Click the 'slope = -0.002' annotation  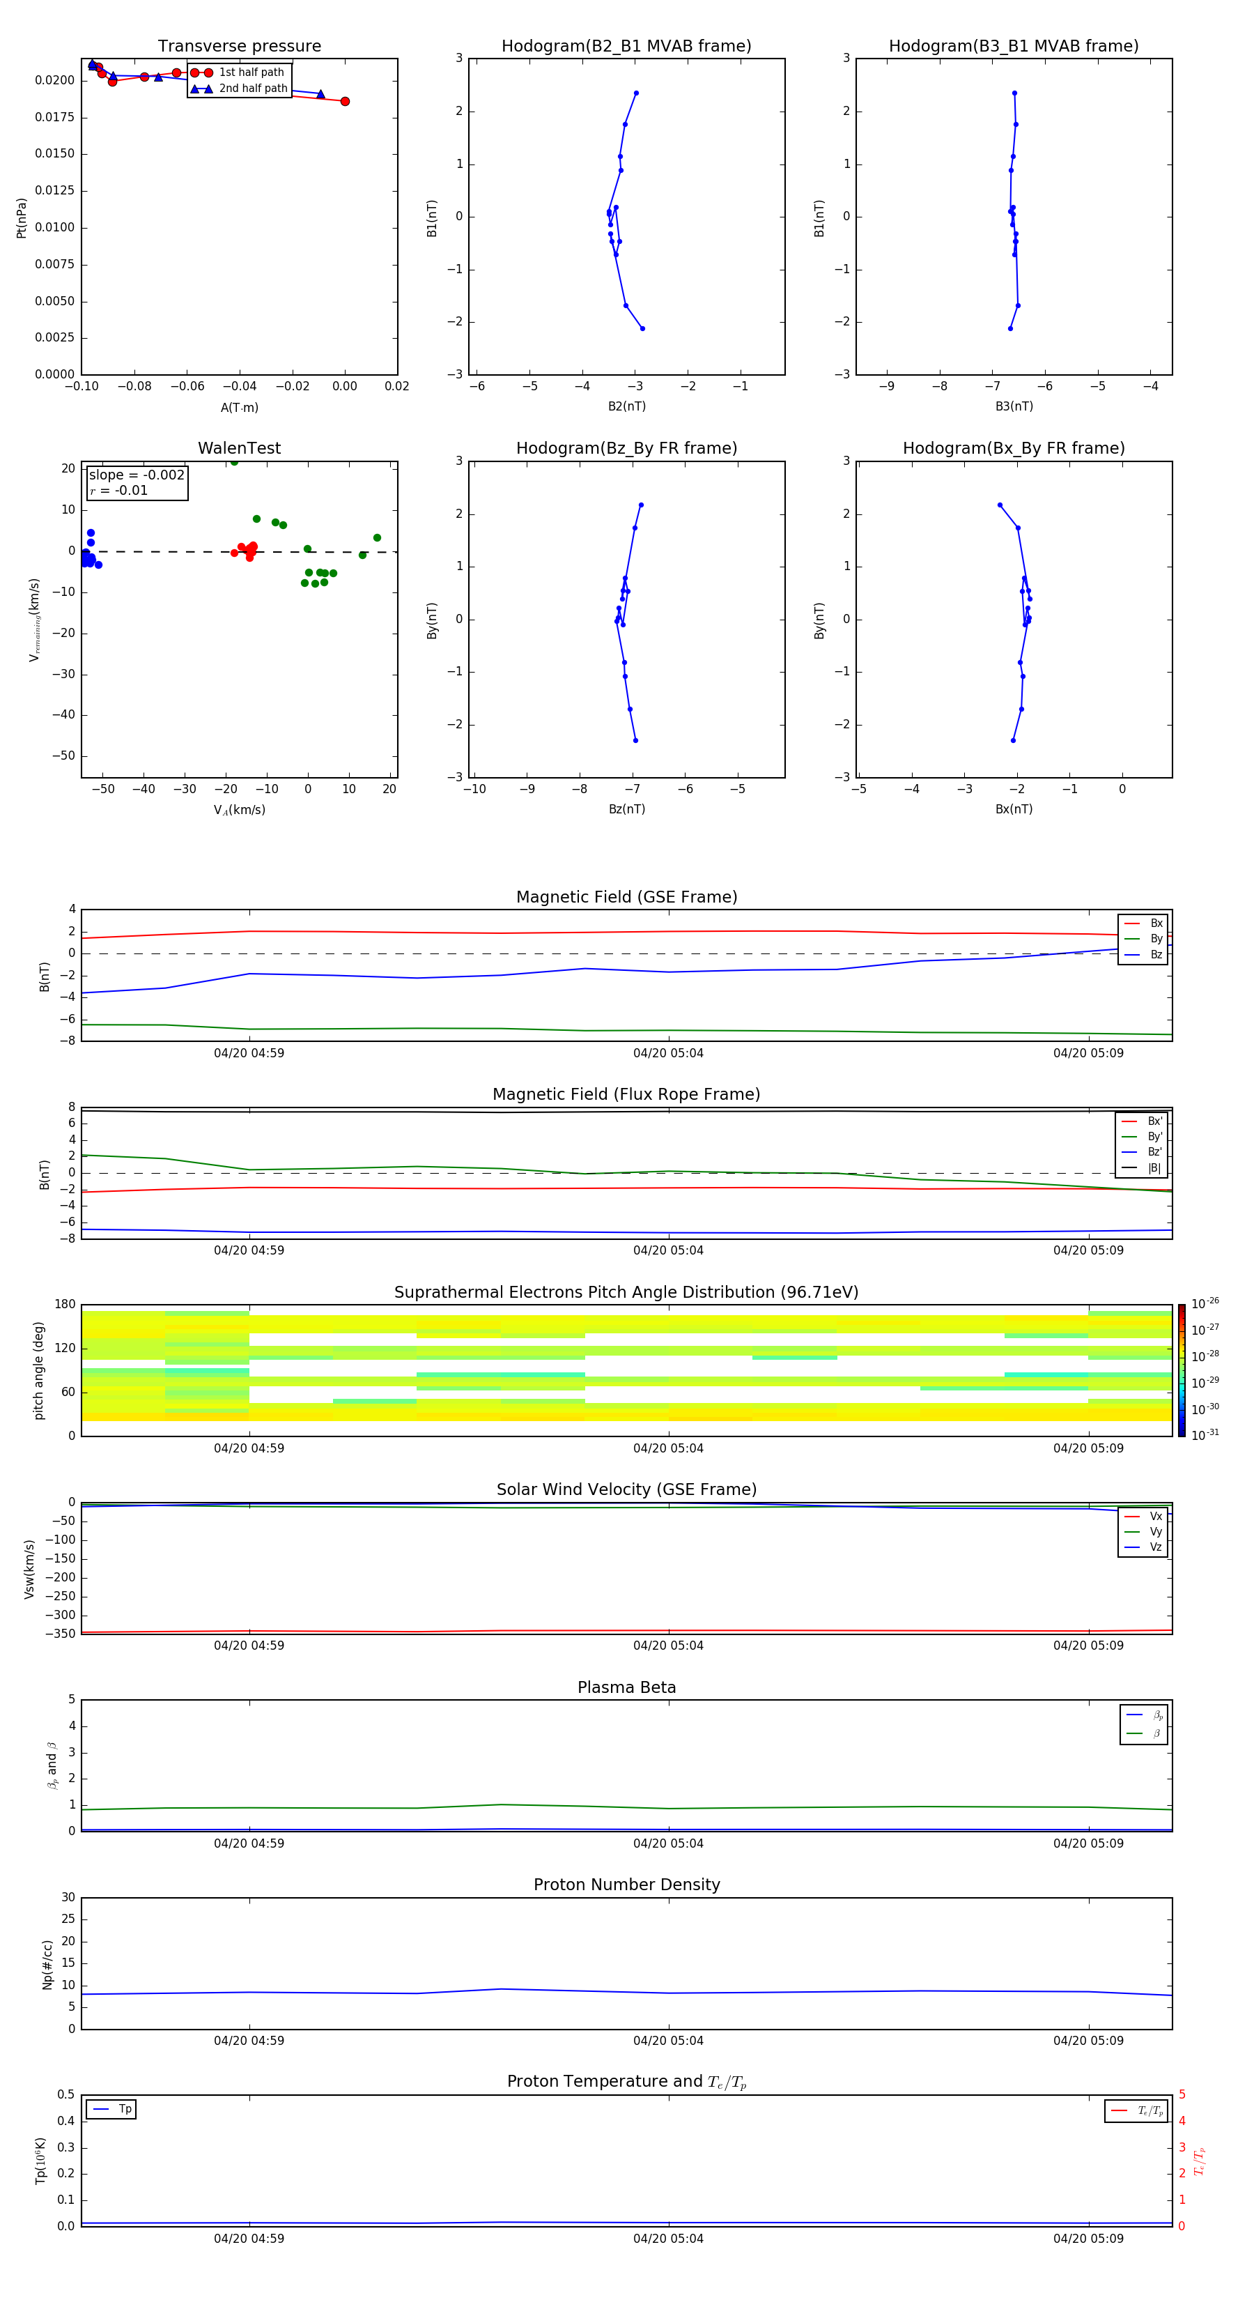137,475
